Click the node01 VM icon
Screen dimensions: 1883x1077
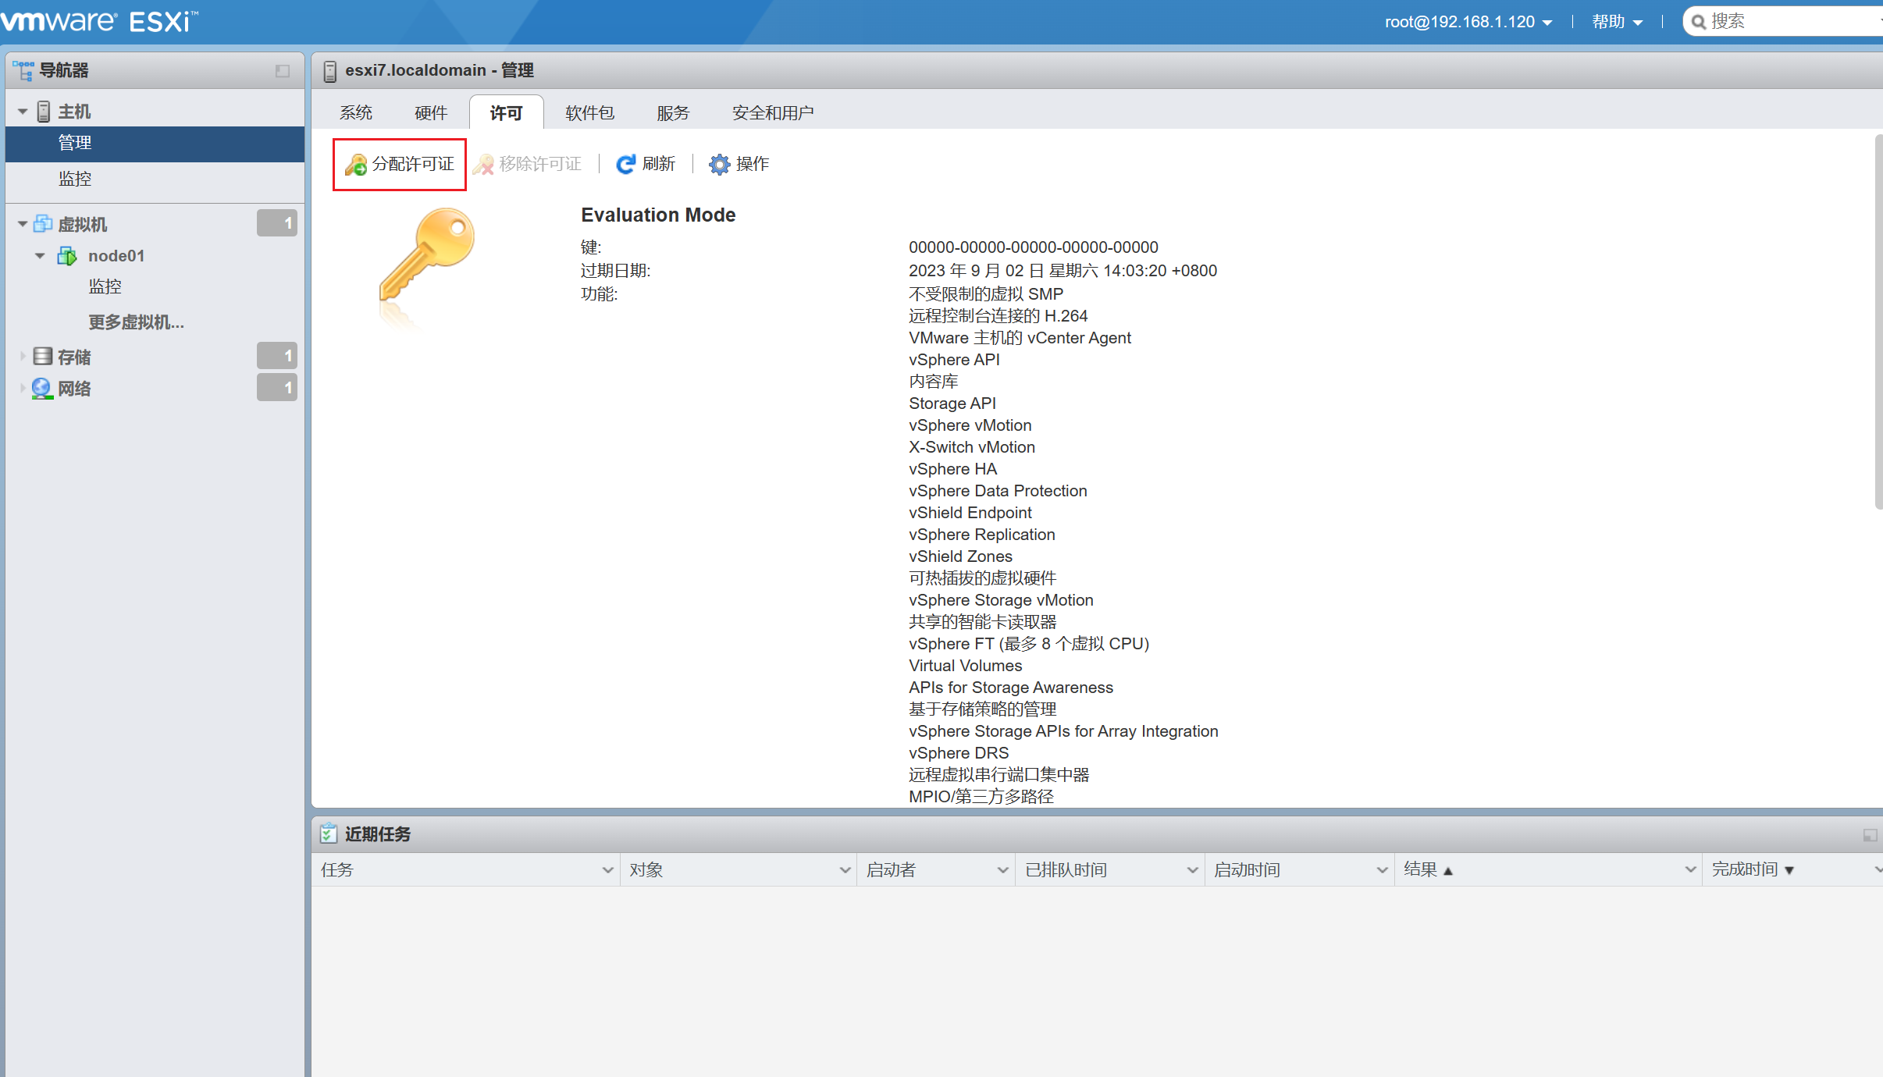pyautogui.click(x=67, y=256)
